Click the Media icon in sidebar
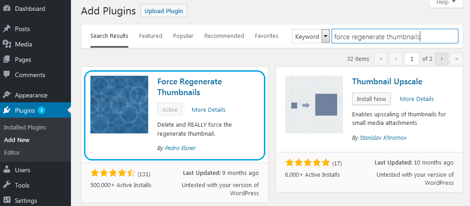This screenshot has width=470, height=206. coord(7,44)
